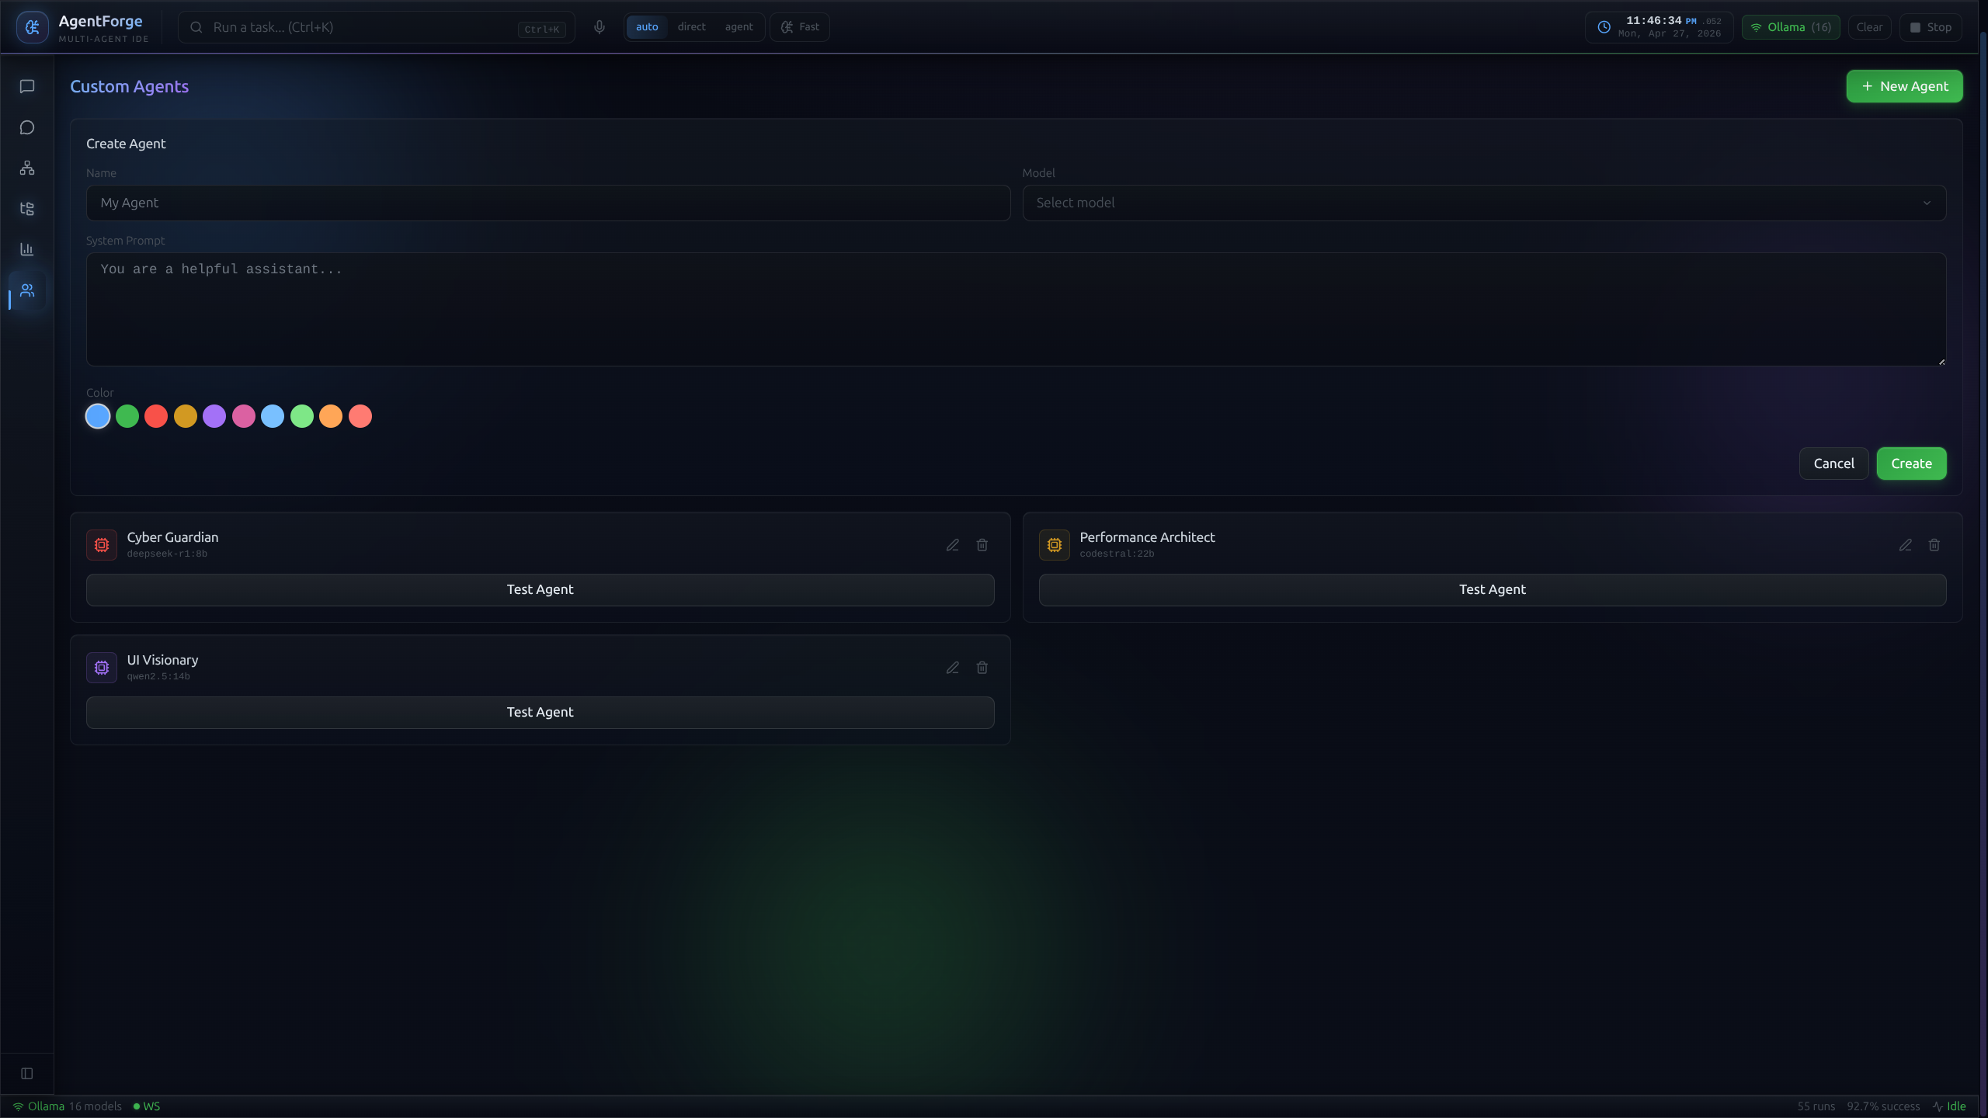Open the custom agents users sidebar icon
Viewport: 1988px width, 1118px height.
coord(27,290)
